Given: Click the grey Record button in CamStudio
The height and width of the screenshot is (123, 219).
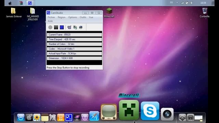Looking at the screenshot, I should [x=50, y=27].
